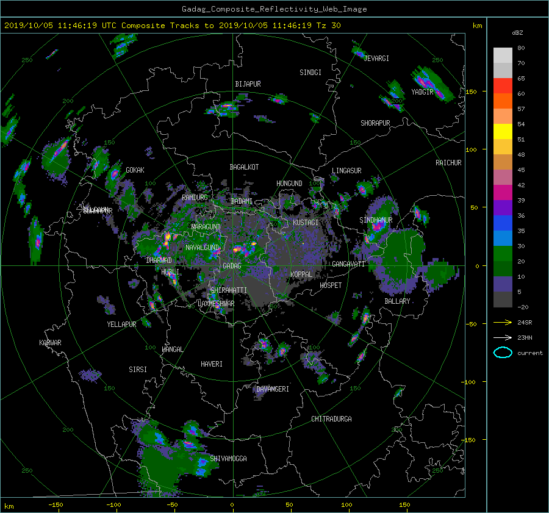
Task: Click the light gray 70 dBZ swatch
Action: [x=503, y=55]
